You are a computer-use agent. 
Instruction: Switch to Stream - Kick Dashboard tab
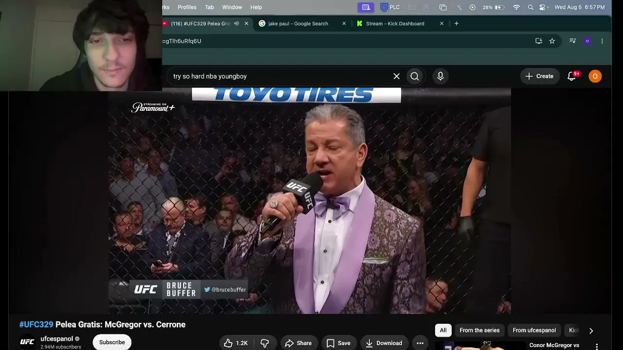click(x=400, y=23)
